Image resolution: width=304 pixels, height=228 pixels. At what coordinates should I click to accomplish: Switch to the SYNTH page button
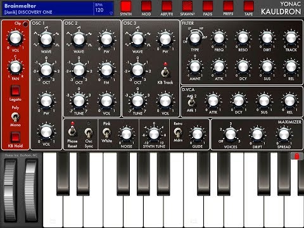pyautogui.click(x=126, y=6)
